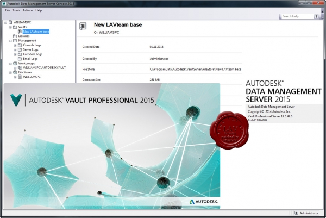326x218 pixels.
Task: Select Libraries in the tree
Action: pos(24,36)
